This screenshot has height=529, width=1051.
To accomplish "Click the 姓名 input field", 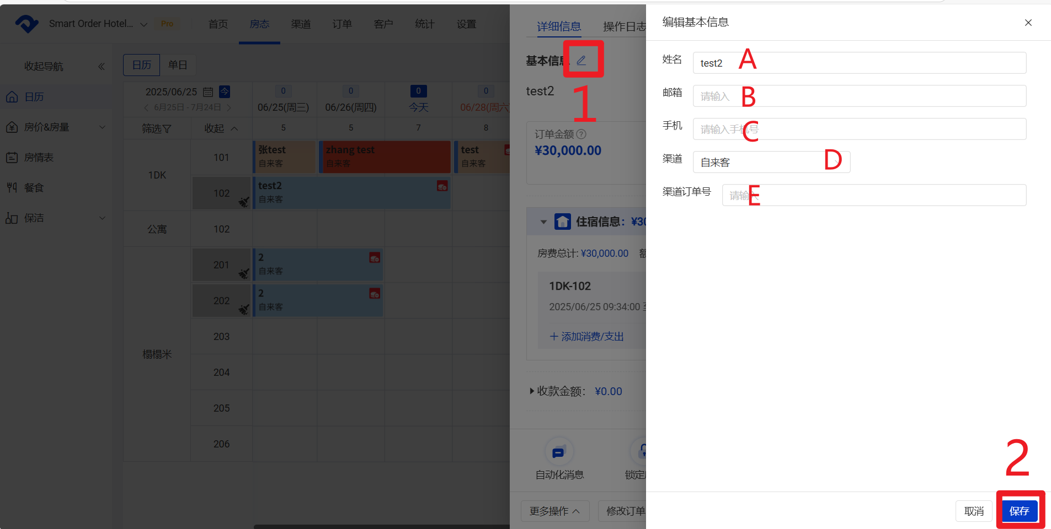I will pos(860,63).
